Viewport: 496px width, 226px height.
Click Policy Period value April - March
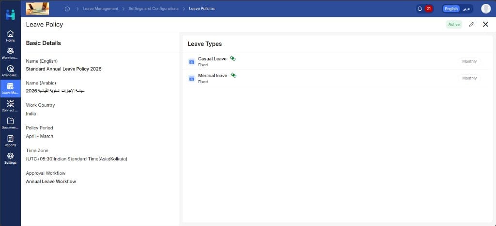pos(40,136)
